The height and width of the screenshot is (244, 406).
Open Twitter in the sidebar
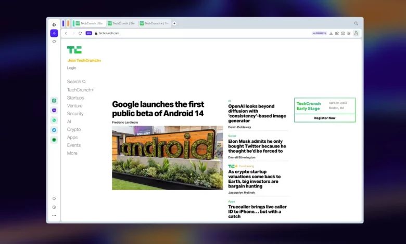click(x=54, y=130)
